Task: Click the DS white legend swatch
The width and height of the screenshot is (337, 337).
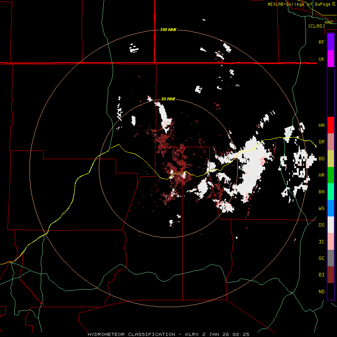Action: (x=331, y=225)
